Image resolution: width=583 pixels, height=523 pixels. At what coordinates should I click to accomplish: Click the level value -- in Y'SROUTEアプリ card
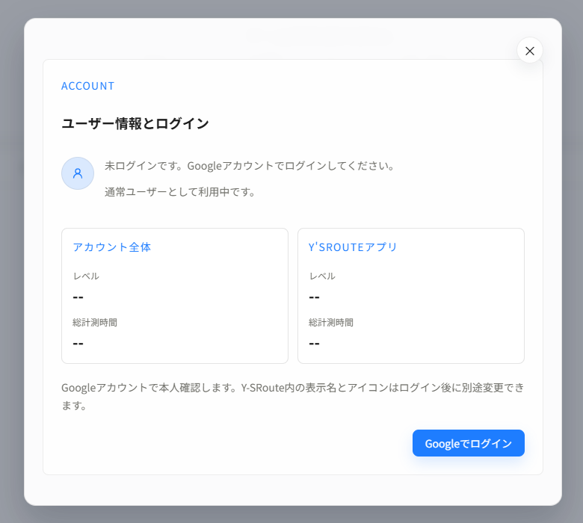(314, 297)
